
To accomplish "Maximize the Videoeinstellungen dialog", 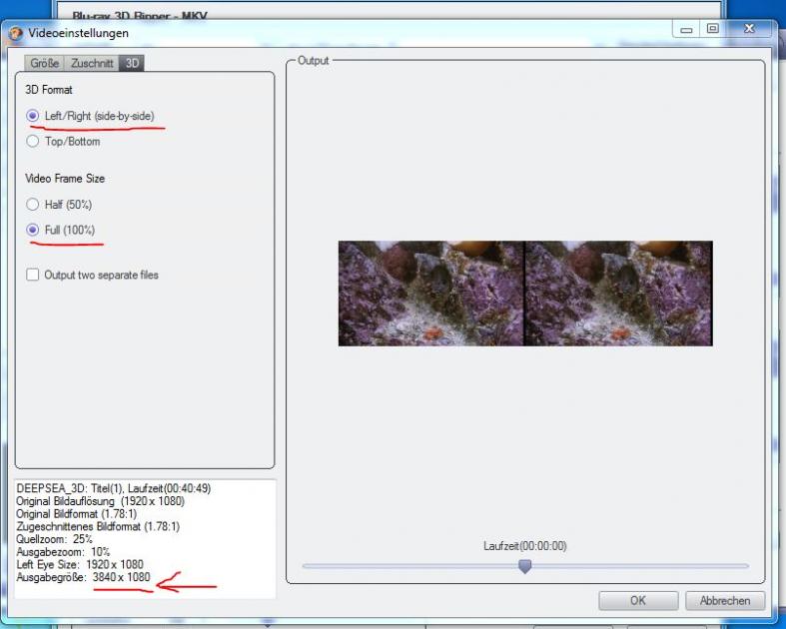I will [712, 29].
